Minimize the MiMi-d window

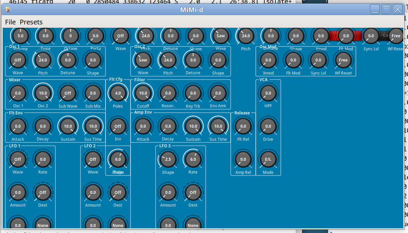point(375,9)
